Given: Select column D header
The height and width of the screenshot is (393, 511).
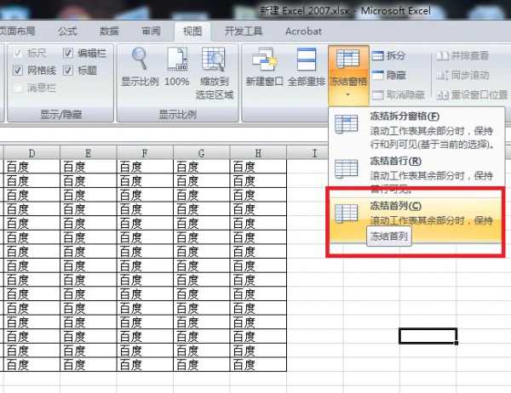Looking at the screenshot, I should click(x=32, y=153).
